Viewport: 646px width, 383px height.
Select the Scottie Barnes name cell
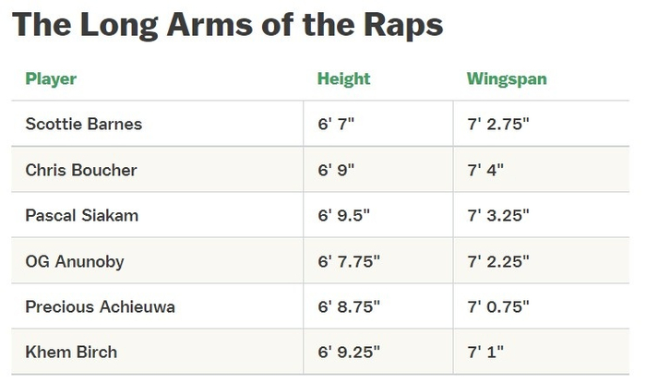coord(84,124)
